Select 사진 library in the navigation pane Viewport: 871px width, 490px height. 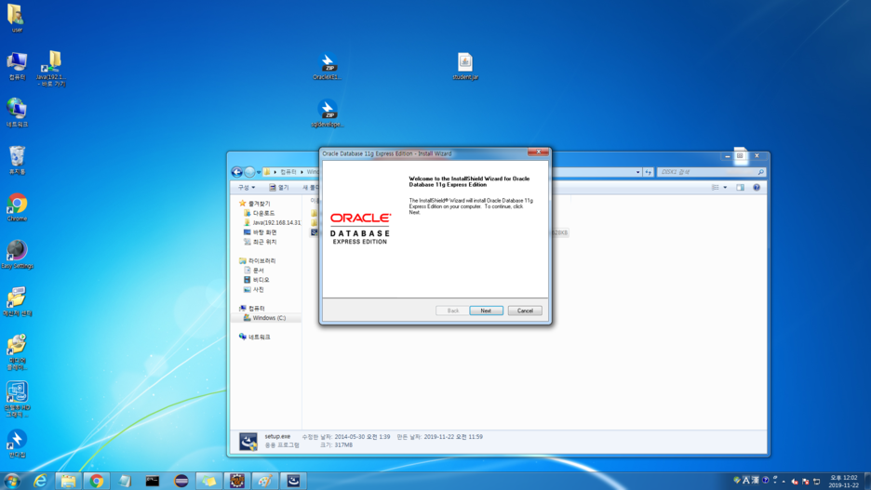click(254, 290)
